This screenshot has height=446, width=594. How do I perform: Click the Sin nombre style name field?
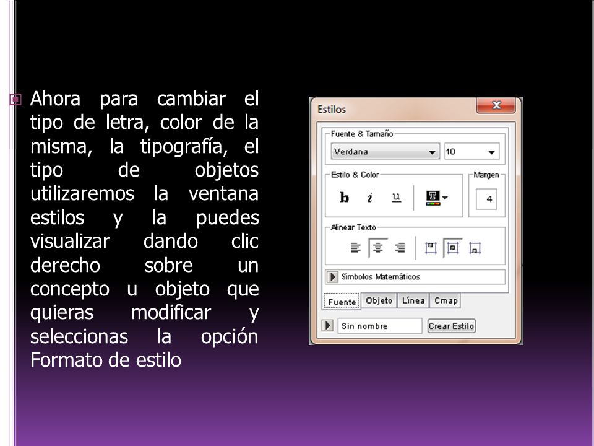379,326
